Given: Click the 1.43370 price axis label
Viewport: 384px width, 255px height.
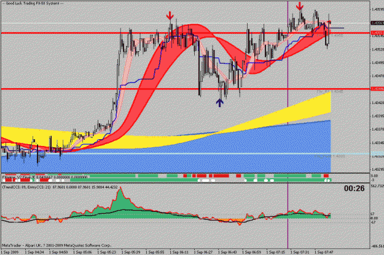Looking at the screenshot, I should point(378,129).
